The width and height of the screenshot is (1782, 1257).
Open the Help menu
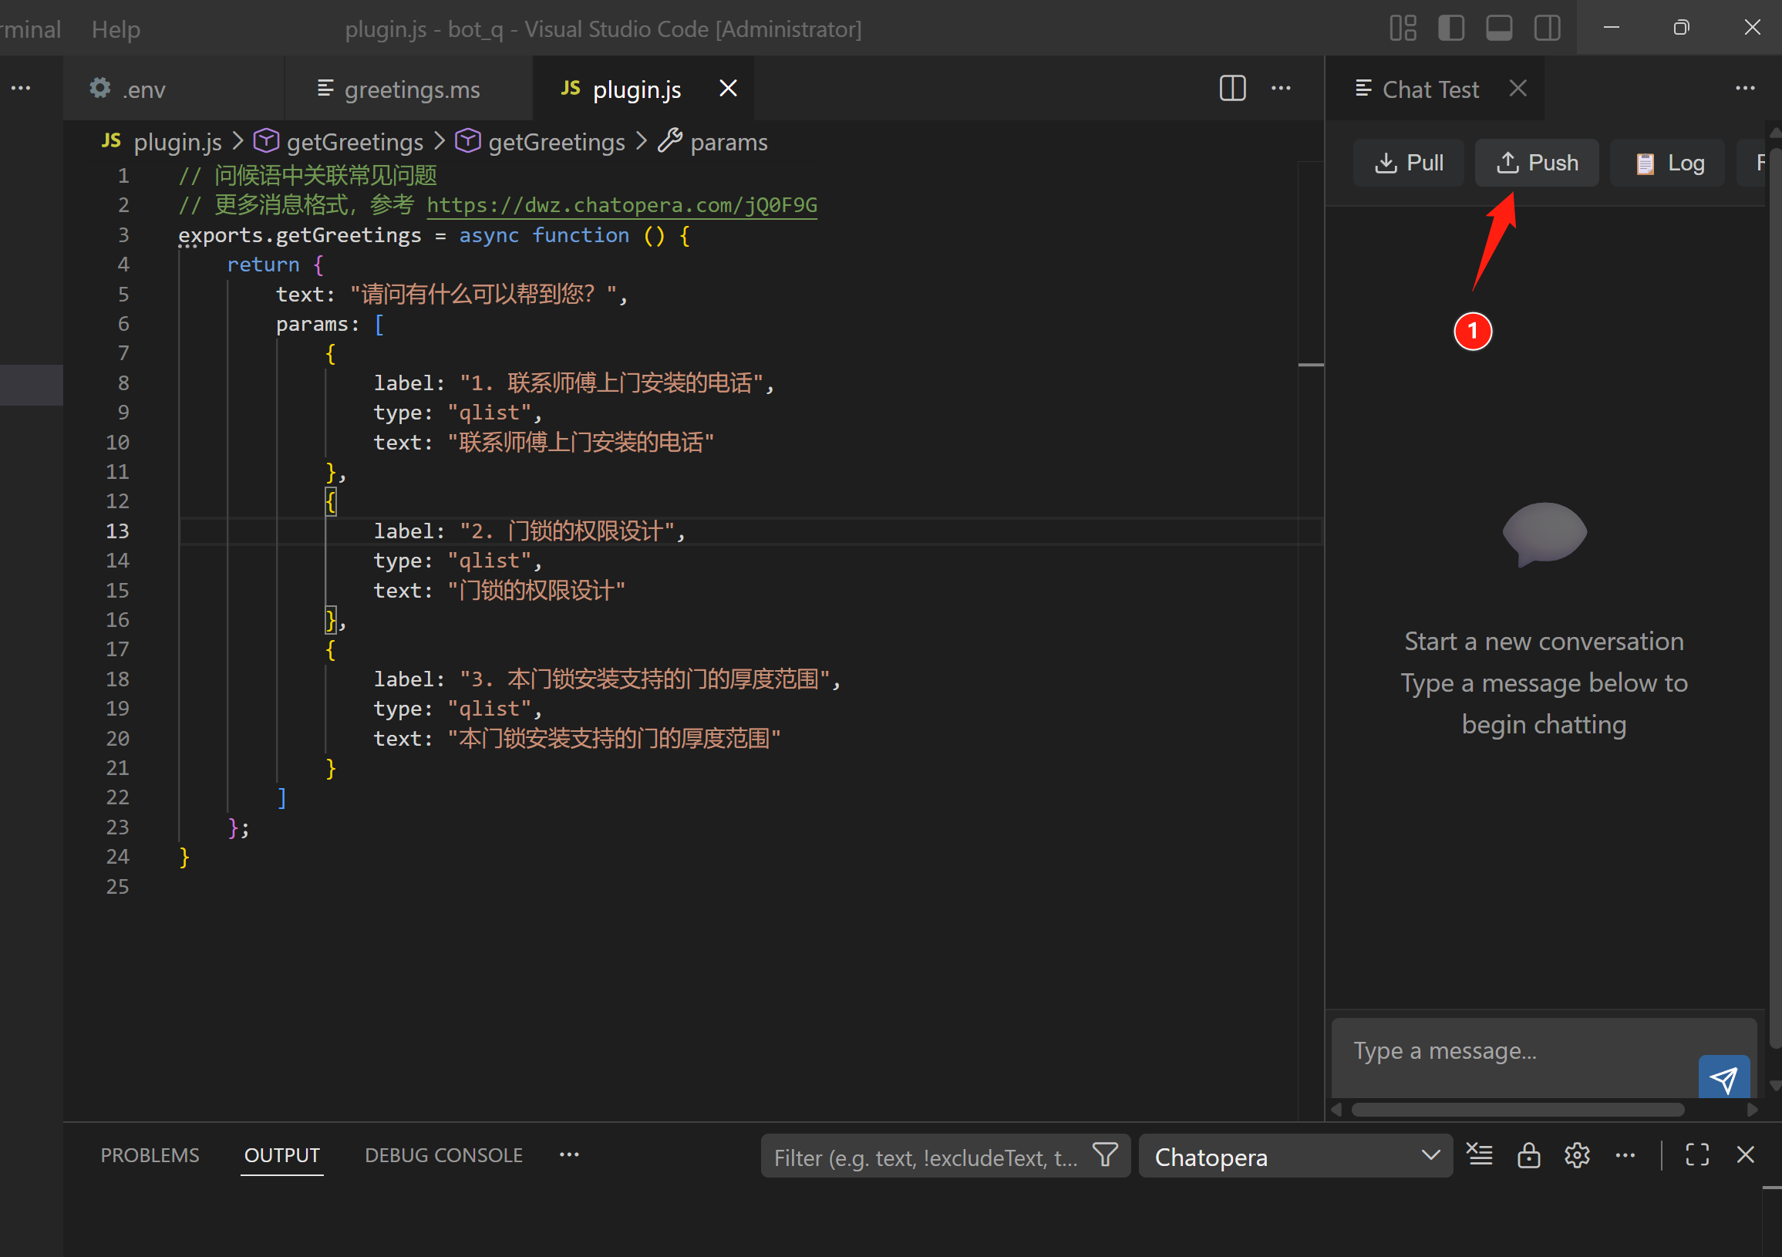coord(116,29)
